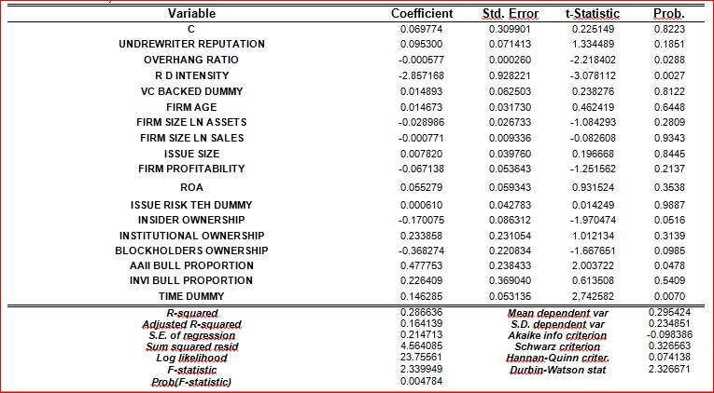Click the R-squared statistic label

pos(191,313)
